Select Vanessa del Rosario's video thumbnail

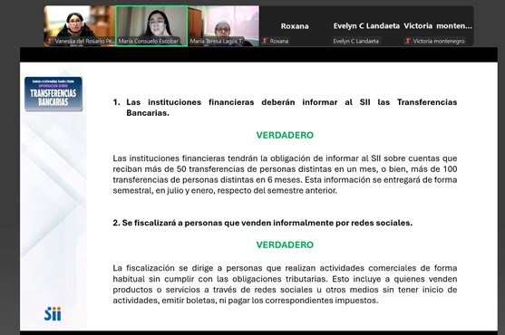pos(80,26)
